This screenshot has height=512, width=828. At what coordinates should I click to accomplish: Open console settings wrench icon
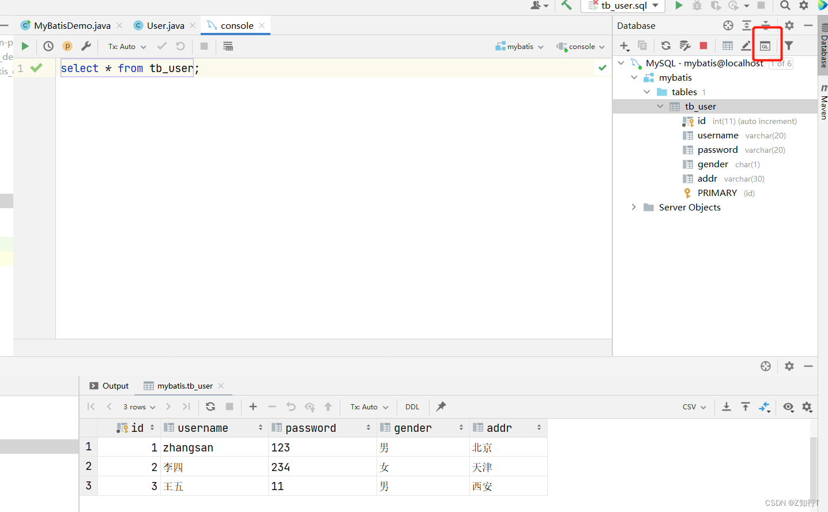tap(86, 46)
